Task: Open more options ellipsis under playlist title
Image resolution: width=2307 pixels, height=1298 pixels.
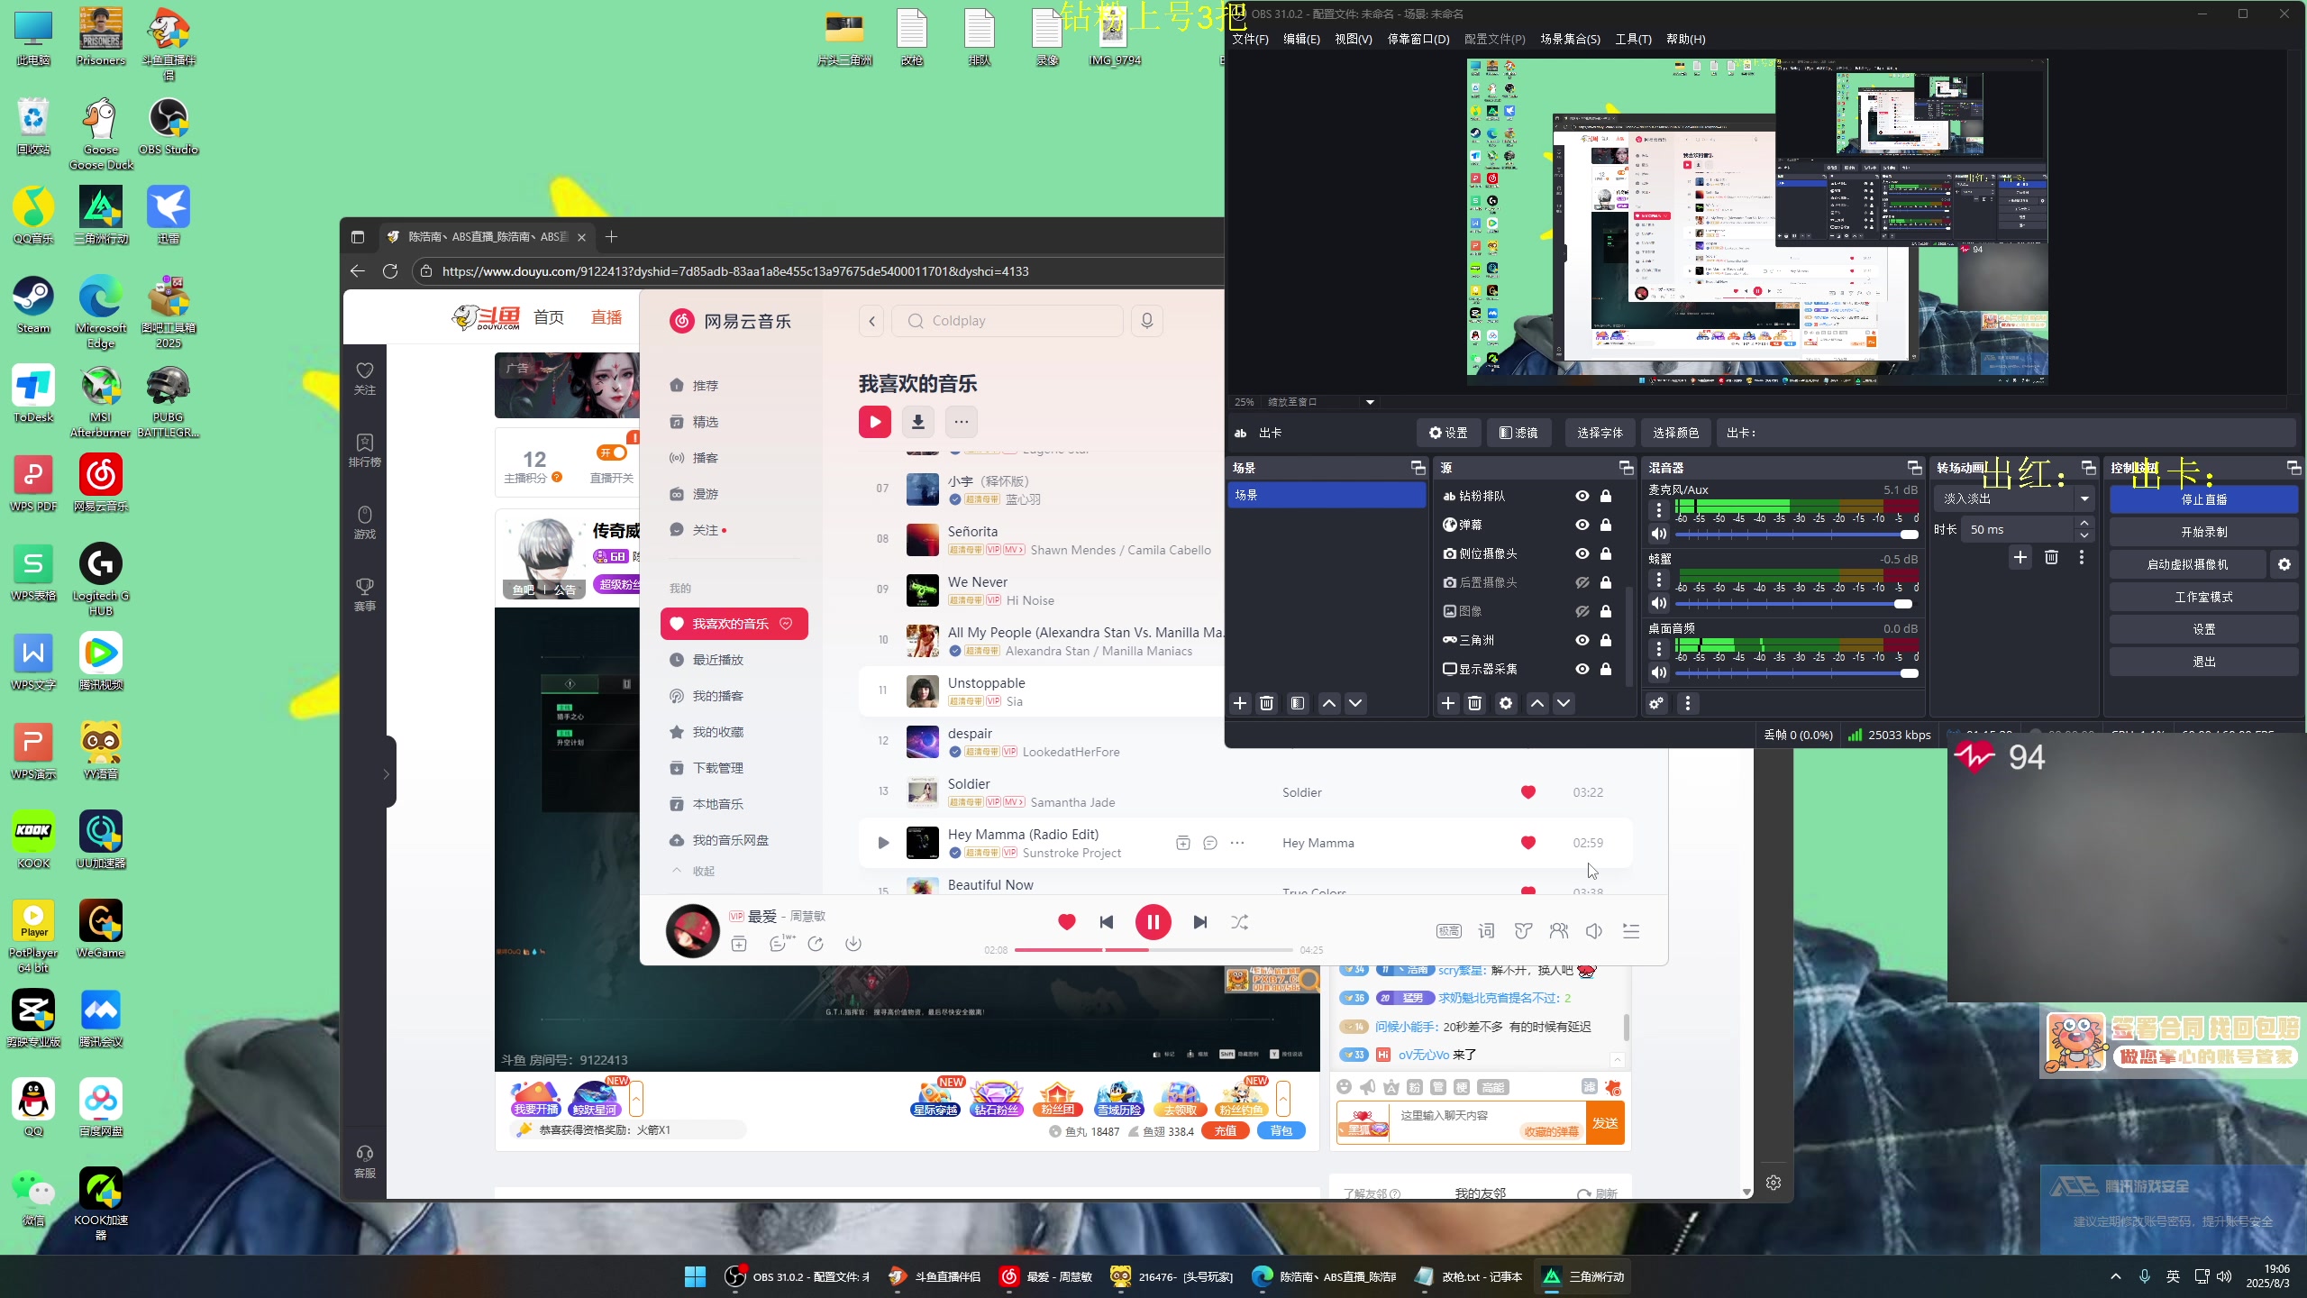Action: pos(962,421)
